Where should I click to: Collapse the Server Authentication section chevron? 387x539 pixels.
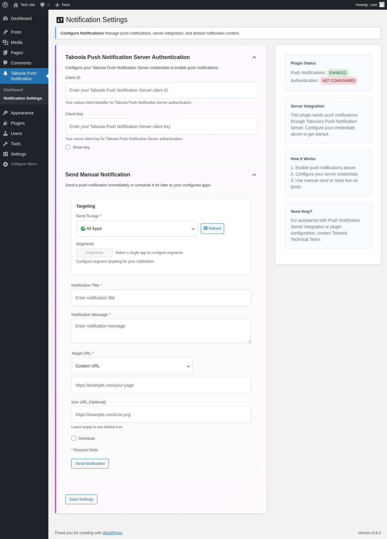coord(254,57)
